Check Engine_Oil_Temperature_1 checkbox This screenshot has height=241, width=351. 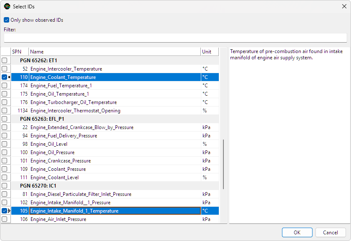(x=5, y=94)
